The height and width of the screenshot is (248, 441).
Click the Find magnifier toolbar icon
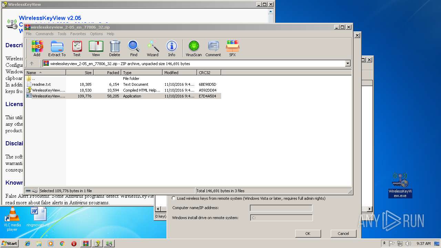[x=134, y=48]
